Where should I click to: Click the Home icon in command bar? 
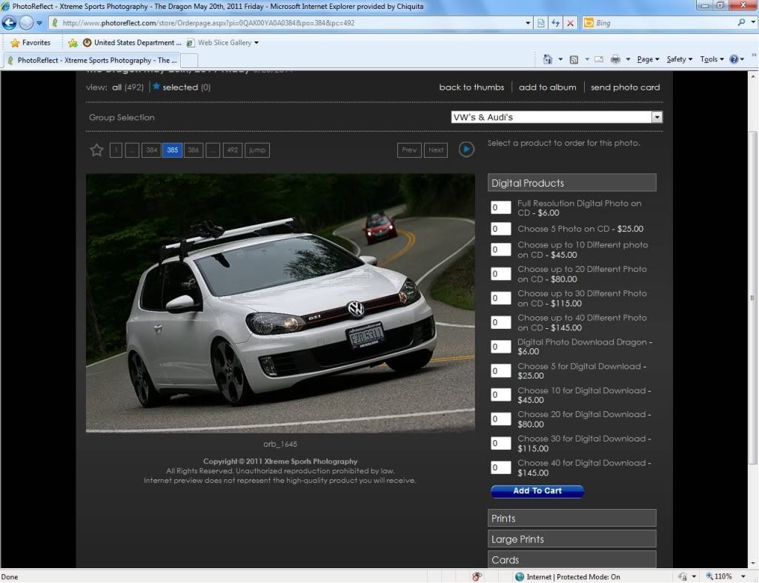(548, 59)
